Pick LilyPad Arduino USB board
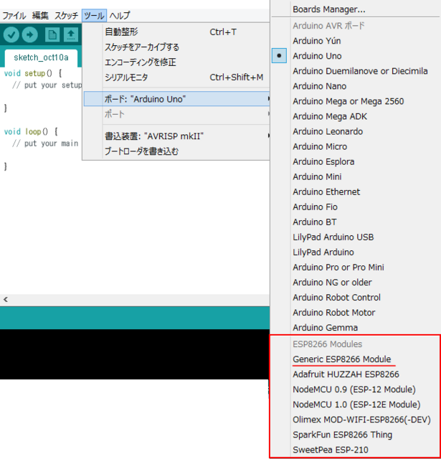The image size is (441, 459). pos(356,237)
